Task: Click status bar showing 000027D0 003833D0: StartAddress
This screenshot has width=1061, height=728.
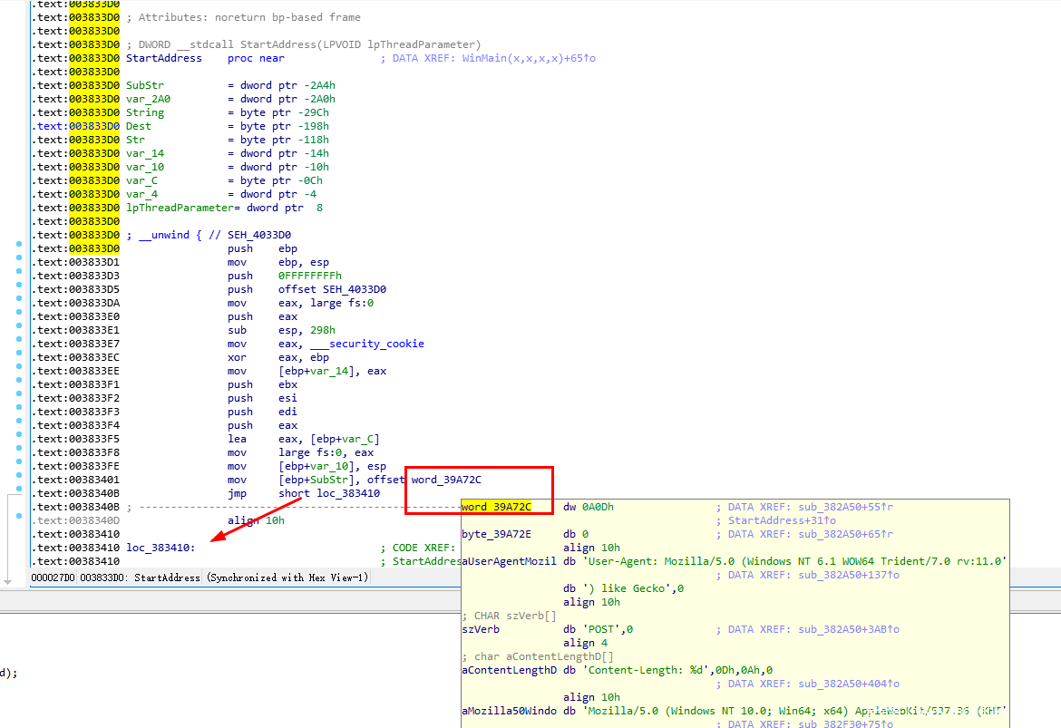Action: 200,578
